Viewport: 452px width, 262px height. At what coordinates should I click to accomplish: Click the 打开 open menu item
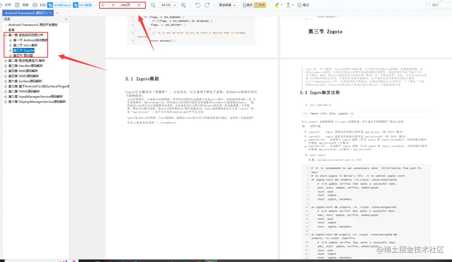pyautogui.click(x=5, y=5)
